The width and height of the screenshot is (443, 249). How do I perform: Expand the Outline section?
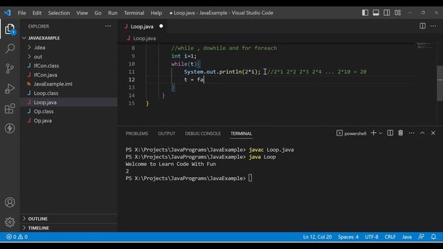pos(69,219)
